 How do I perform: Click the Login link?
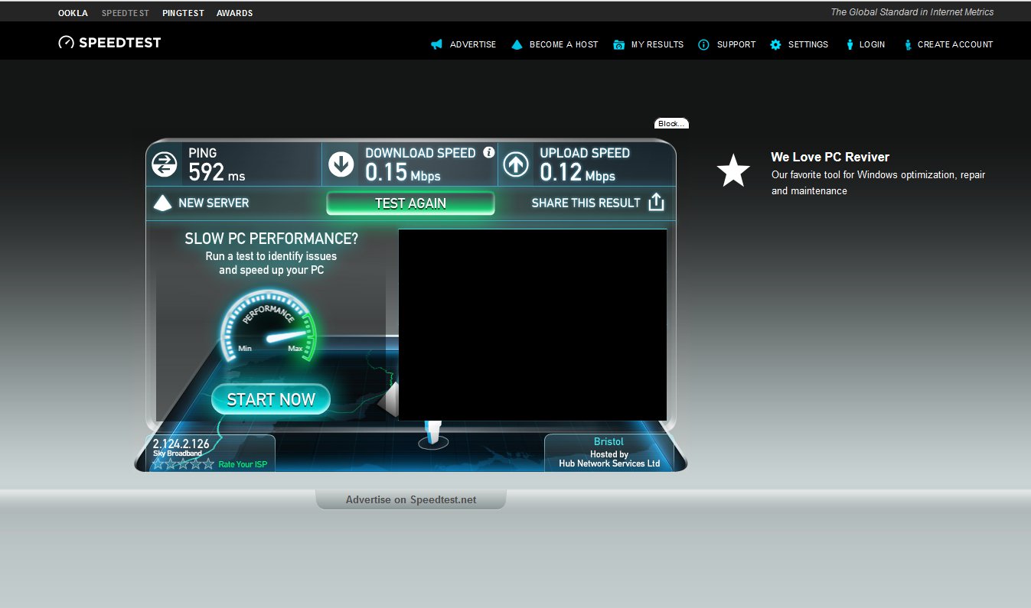point(872,44)
